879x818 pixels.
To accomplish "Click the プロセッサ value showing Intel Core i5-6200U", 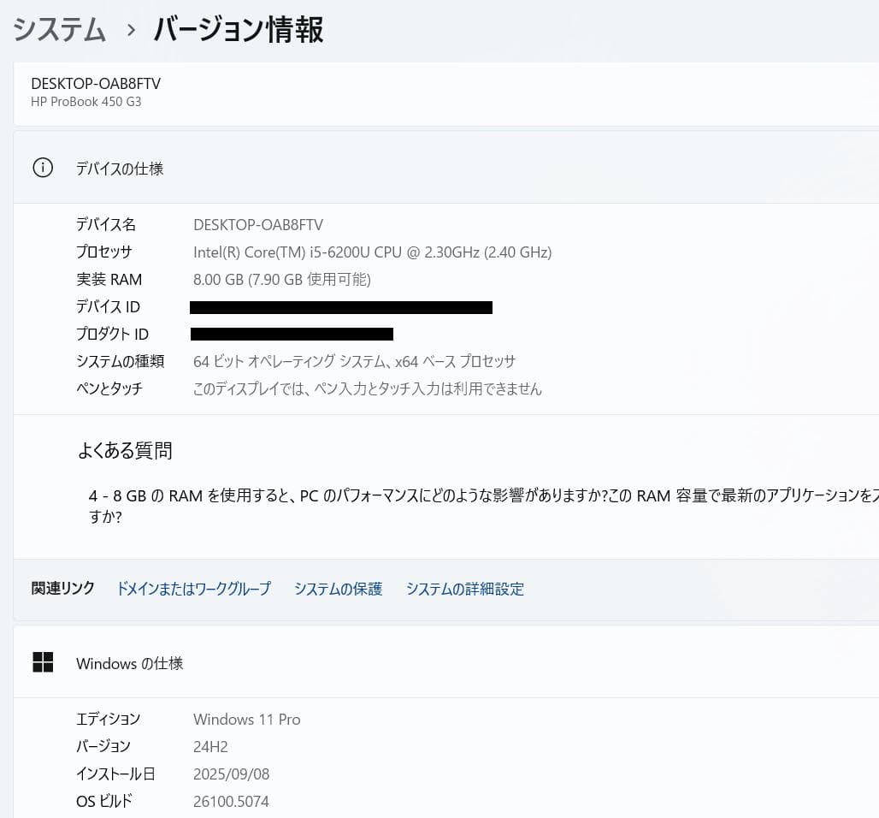I will pyautogui.click(x=372, y=252).
